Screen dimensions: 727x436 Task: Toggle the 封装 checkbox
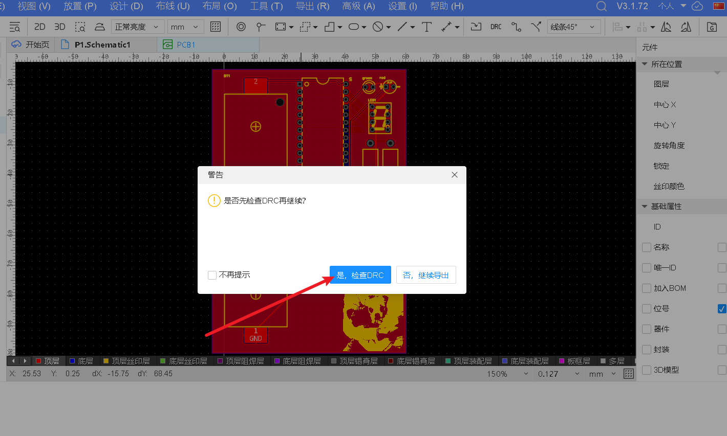coord(647,350)
